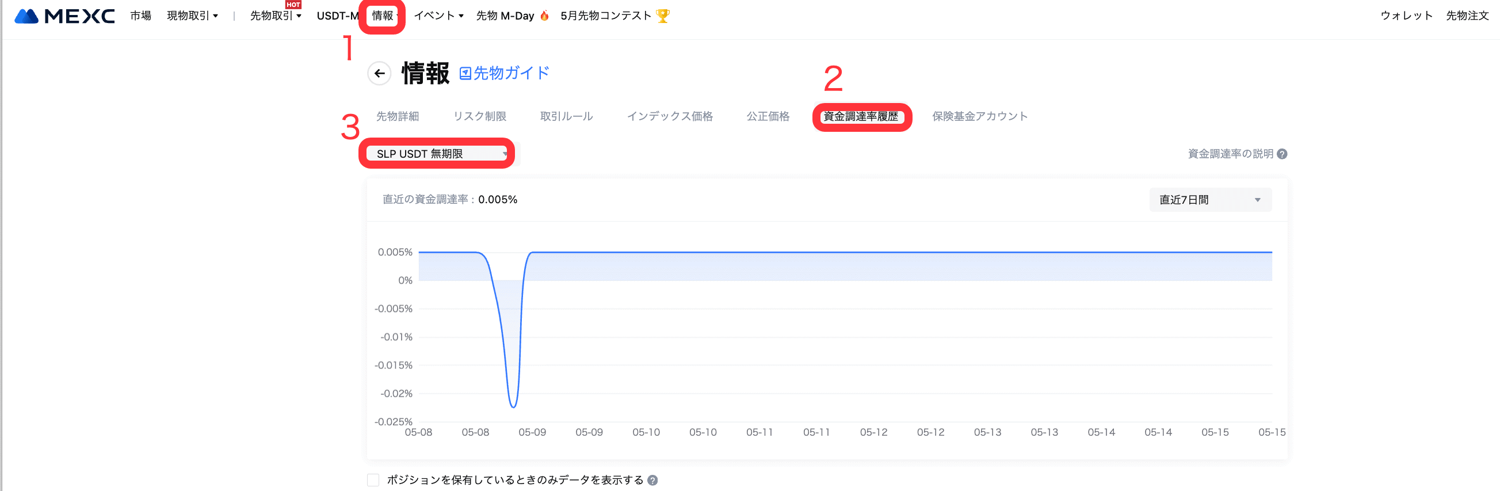Click the fire icon beside 先物 M-Day
Screen dimensions: 1500x491
pos(544,16)
